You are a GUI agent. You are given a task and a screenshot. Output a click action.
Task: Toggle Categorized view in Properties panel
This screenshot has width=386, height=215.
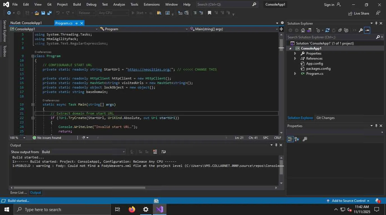[x=290, y=139]
